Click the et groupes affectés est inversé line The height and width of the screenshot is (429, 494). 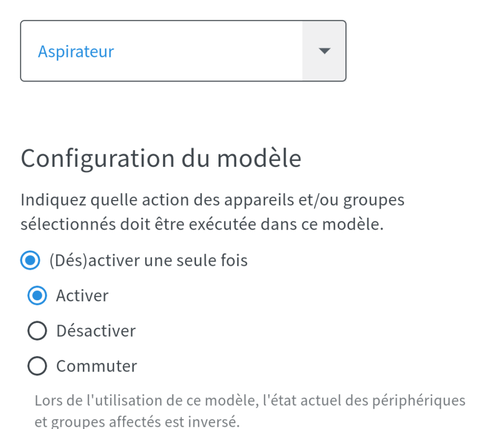pyautogui.click(x=136, y=422)
